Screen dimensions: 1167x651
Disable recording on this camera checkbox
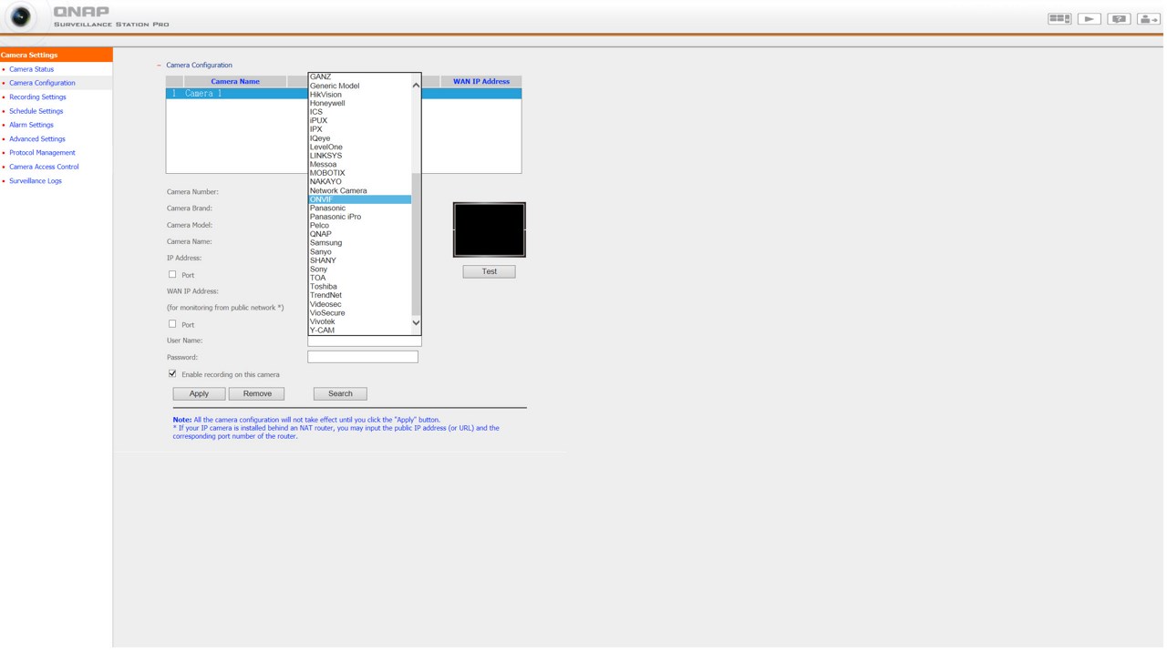[x=172, y=374]
